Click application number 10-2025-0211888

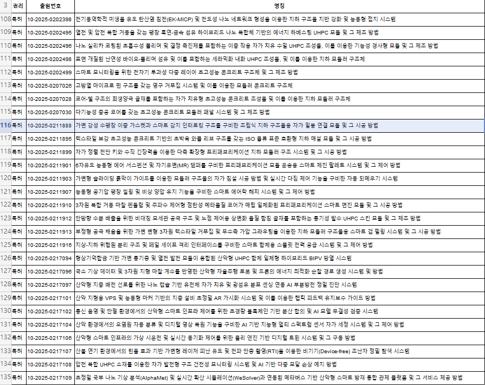(x=49, y=125)
